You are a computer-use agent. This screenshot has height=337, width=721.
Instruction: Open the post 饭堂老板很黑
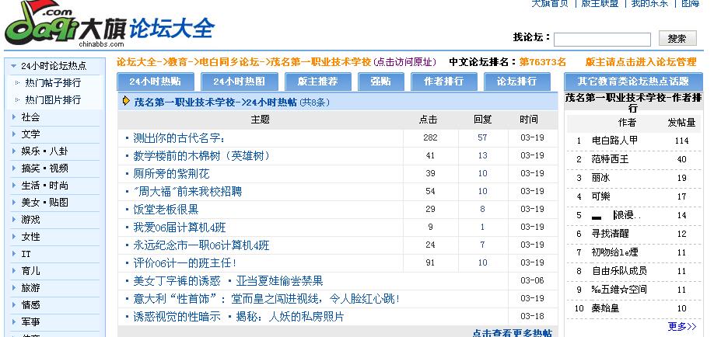point(166,209)
